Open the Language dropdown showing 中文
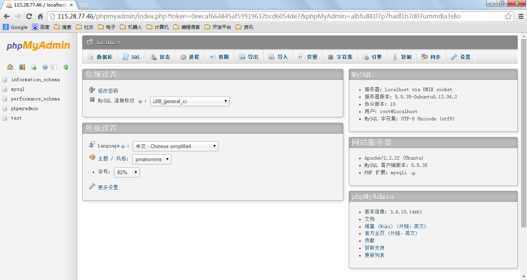The height and width of the screenshot is (280, 527). 175,146
